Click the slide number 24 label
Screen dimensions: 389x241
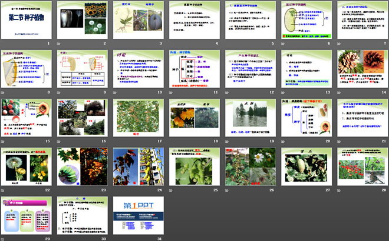point(159,190)
